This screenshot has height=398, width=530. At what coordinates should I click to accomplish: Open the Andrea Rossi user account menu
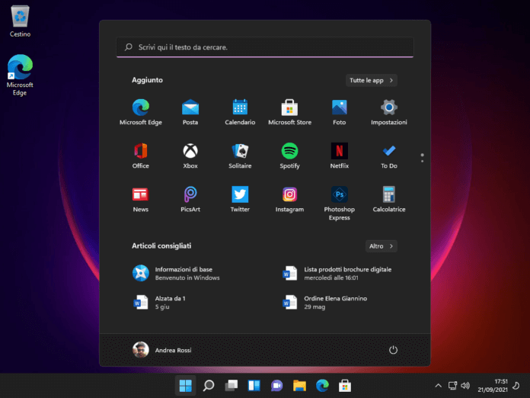(162, 350)
